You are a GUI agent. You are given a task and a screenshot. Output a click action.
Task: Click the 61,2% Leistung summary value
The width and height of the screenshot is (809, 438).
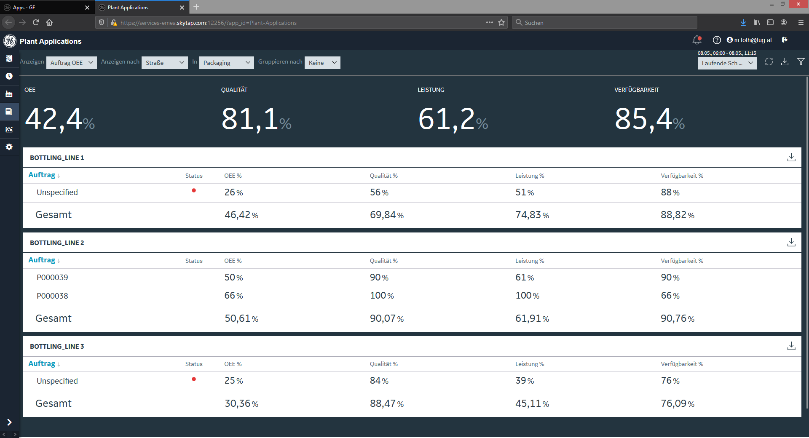pos(453,119)
